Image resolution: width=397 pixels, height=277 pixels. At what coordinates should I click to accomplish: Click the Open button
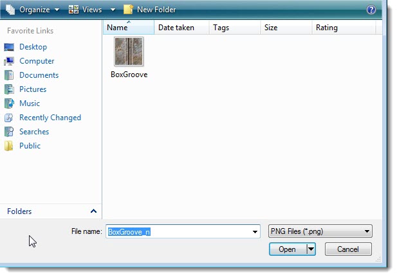point(288,249)
